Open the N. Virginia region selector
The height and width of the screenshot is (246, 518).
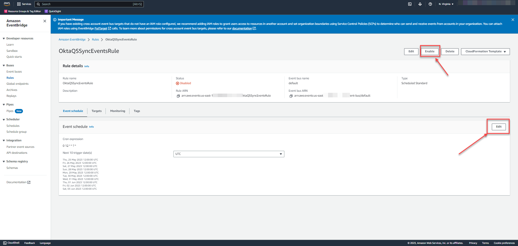446,4
